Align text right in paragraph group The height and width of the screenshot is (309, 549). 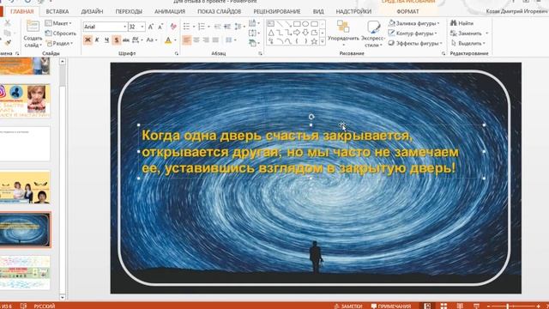coord(206,40)
